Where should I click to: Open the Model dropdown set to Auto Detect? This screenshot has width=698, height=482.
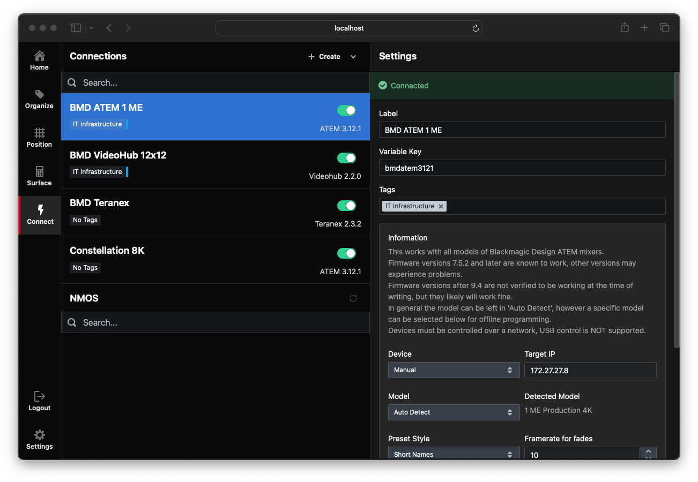click(454, 412)
